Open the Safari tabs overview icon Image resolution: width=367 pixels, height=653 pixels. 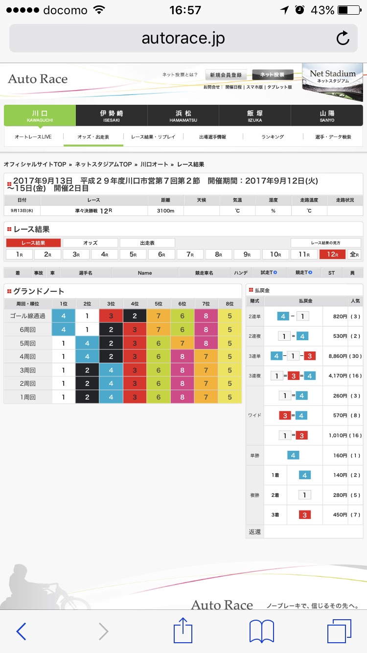point(340,631)
